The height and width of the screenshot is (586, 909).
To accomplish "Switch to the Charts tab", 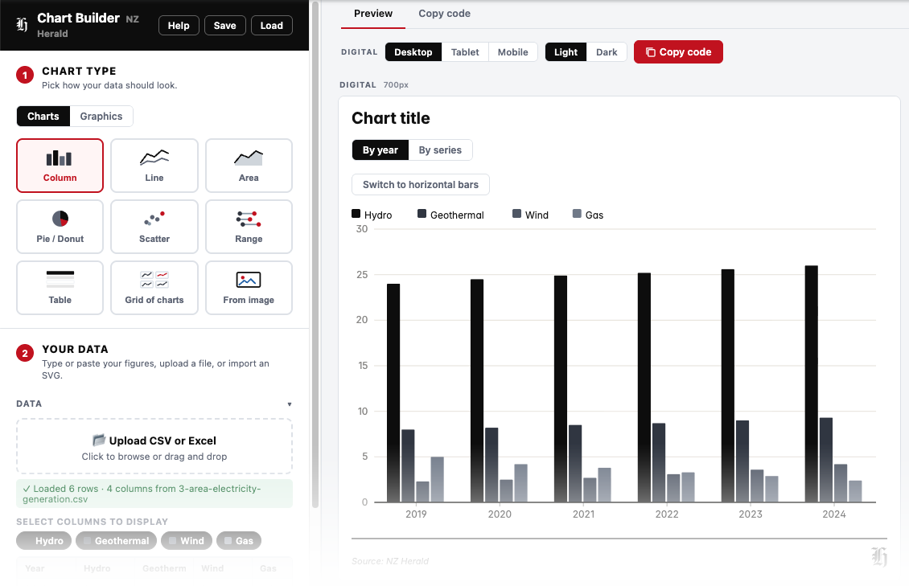I will pyautogui.click(x=43, y=117).
